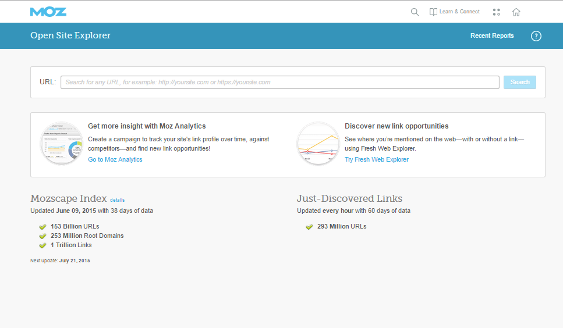Image resolution: width=563 pixels, height=328 pixels.
Task: Follow the Go to Moz Analytics link
Action: tap(115, 159)
